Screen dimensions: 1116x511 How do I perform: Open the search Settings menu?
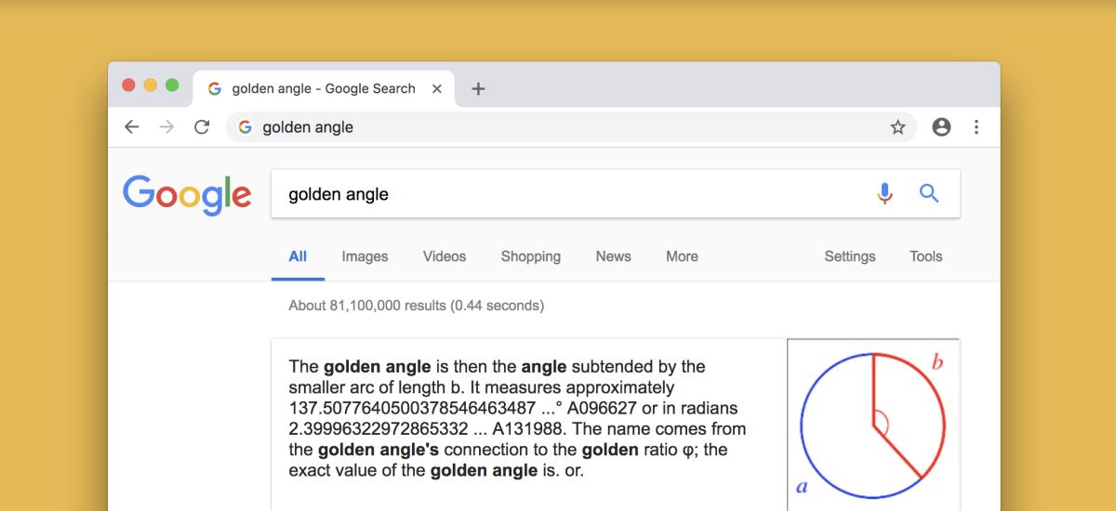point(849,256)
